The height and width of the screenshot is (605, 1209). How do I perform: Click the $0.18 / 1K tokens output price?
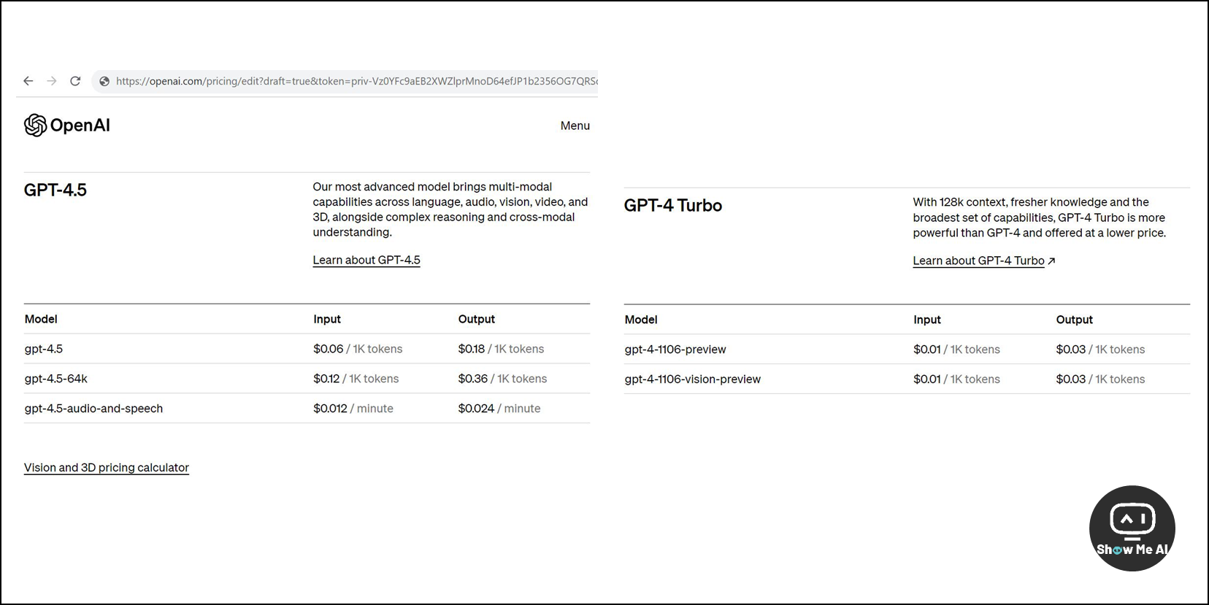(501, 349)
